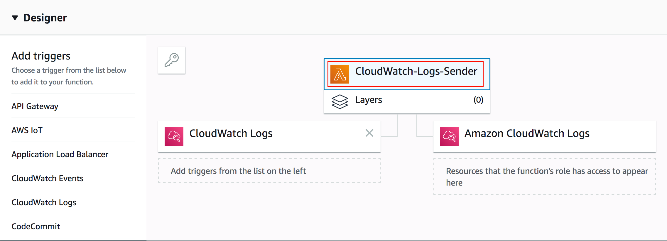Add API Gateway trigger from list
This screenshot has width=667, height=241.
pyautogui.click(x=35, y=106)
